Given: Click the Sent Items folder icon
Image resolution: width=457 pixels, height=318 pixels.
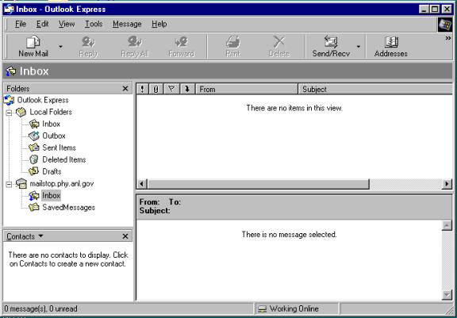Looking at the screenshot, I should [34, 148].
